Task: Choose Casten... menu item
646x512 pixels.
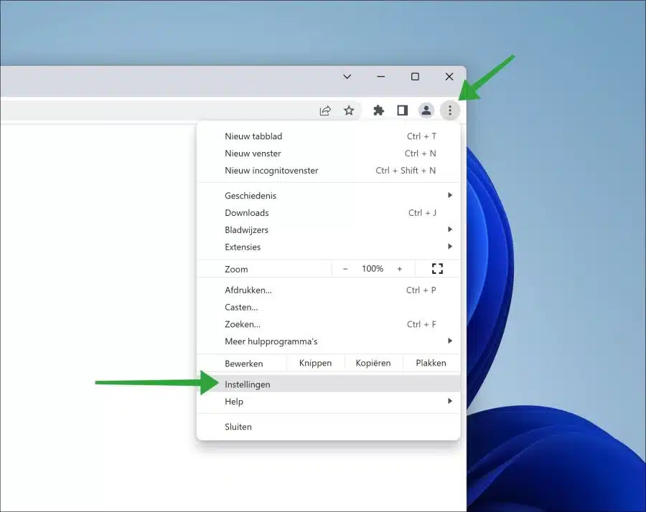Action: tap(328, 308)
